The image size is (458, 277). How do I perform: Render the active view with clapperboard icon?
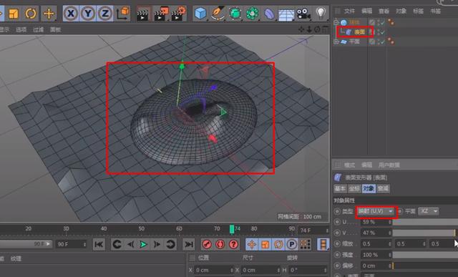(143, 14)
